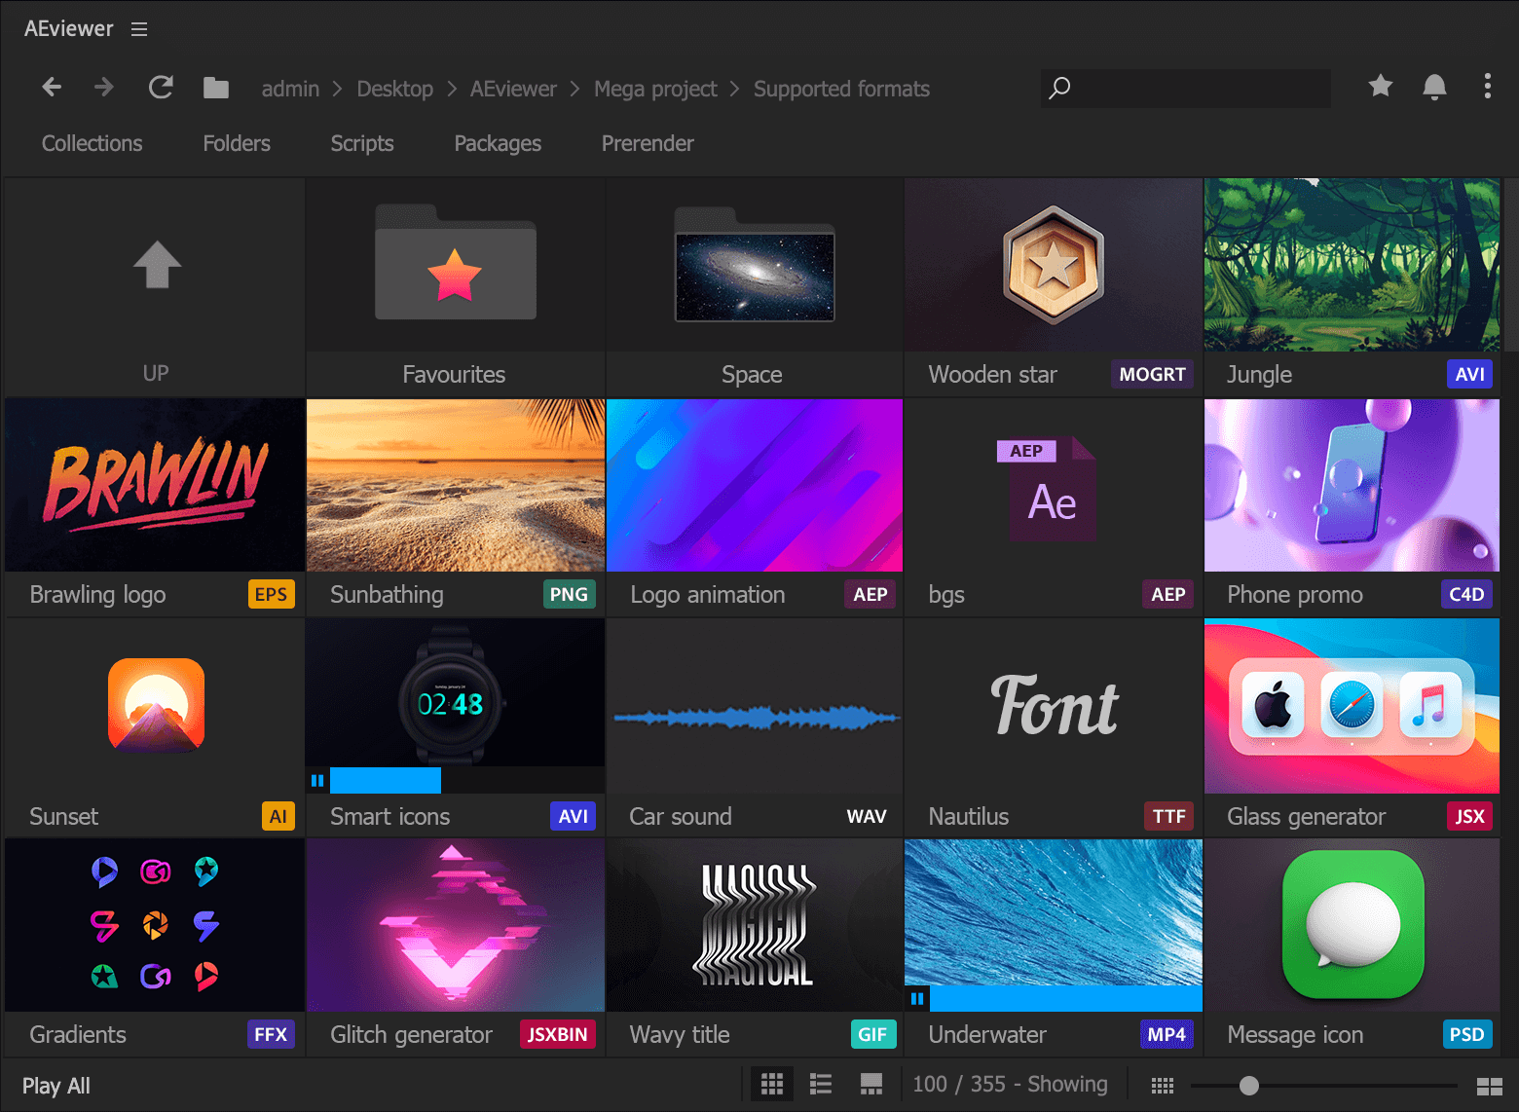Switch to filmstrip preview view mode
This screenshot has height=1112, width=1519.
(x=871, y=1084)
